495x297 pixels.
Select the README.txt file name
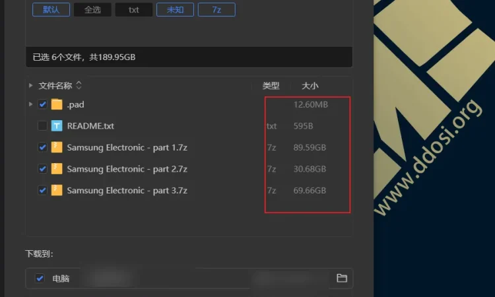pos(90,126)
